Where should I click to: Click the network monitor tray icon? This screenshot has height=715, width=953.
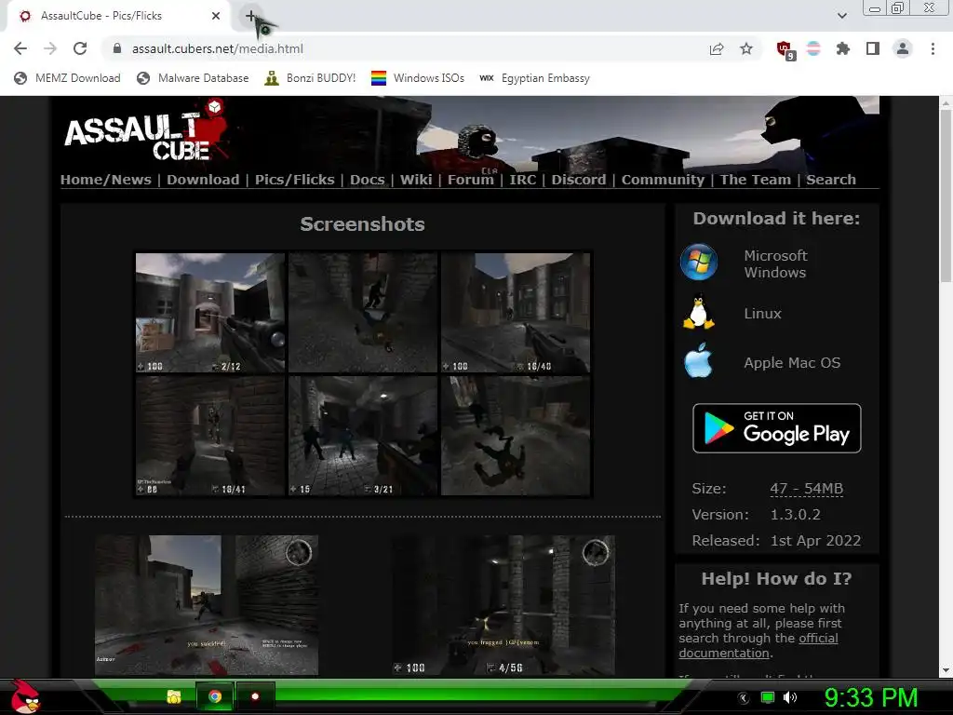768,697
